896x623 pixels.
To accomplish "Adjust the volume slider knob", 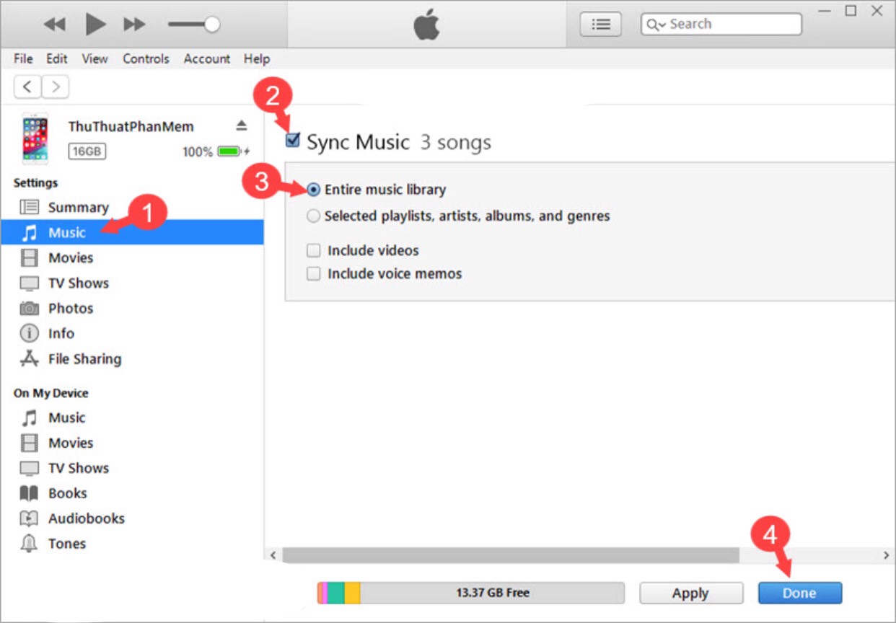I will (x=212, y=25).
